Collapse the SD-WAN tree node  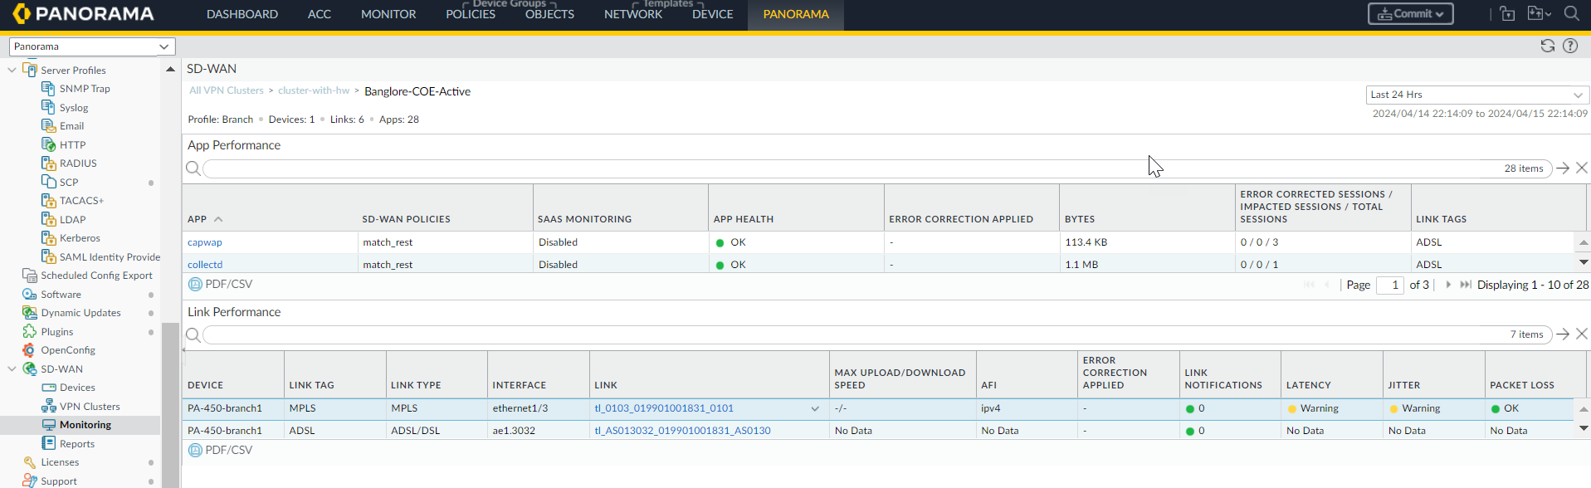pyautogui.click(x=12, y=369)
